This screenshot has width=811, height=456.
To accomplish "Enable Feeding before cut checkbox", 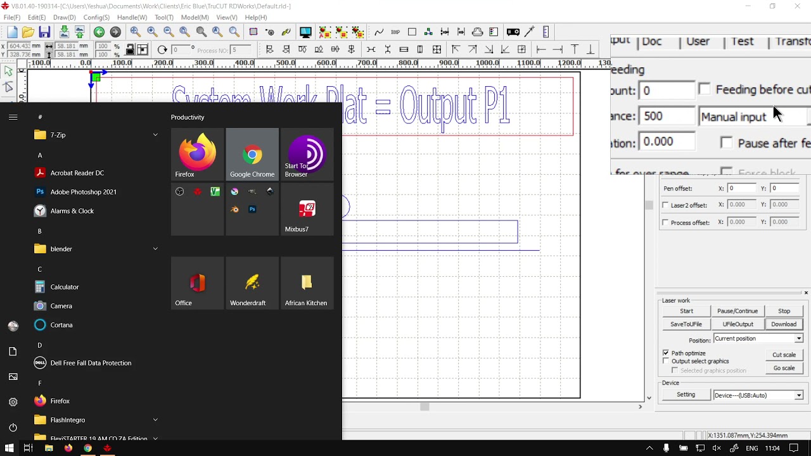I will tap(705, 89).
